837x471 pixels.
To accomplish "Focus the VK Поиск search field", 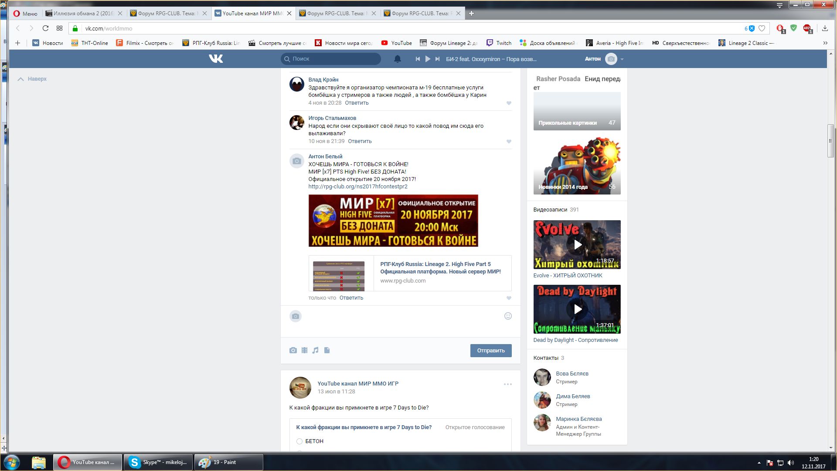I will point(331,59).
